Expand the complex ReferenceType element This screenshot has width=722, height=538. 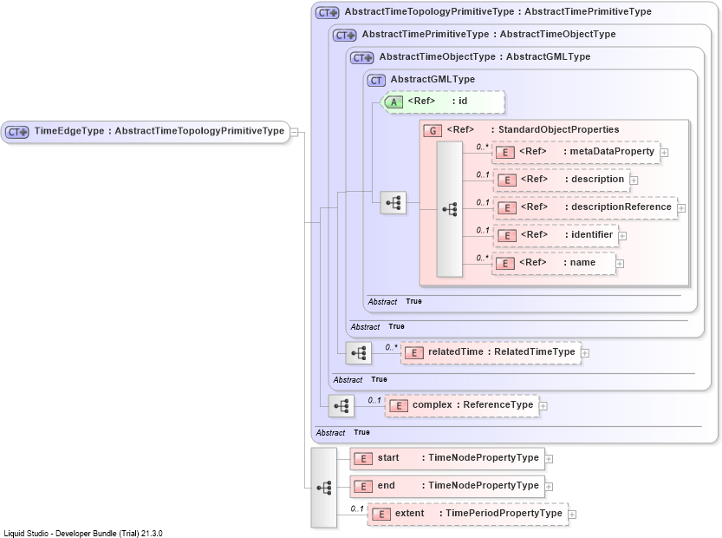(x=543, y=406)
